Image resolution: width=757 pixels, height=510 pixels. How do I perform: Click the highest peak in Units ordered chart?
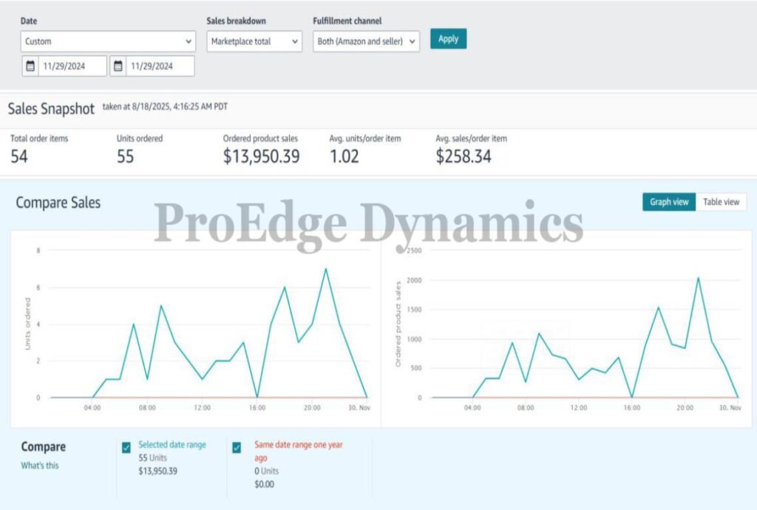[x=325, y=269]
